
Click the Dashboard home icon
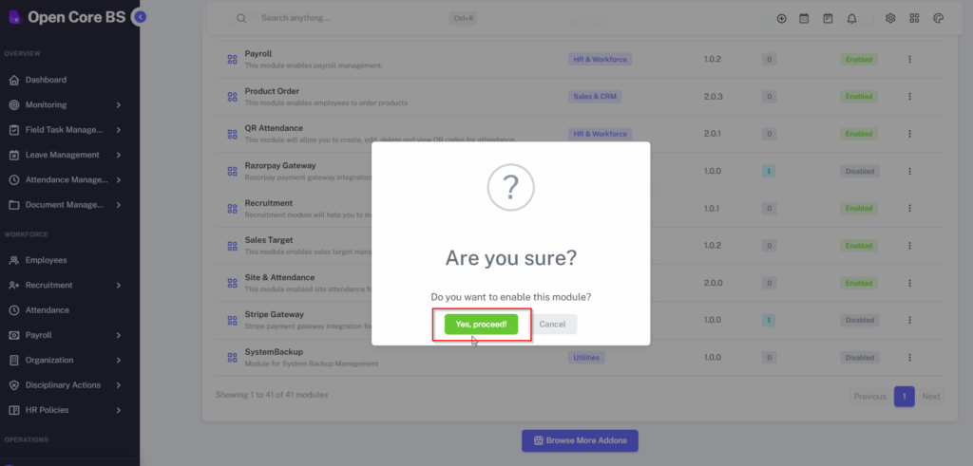click(14, 80)
